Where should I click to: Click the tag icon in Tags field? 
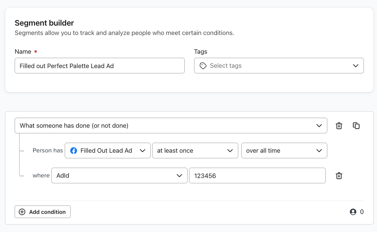click(203, 66)
